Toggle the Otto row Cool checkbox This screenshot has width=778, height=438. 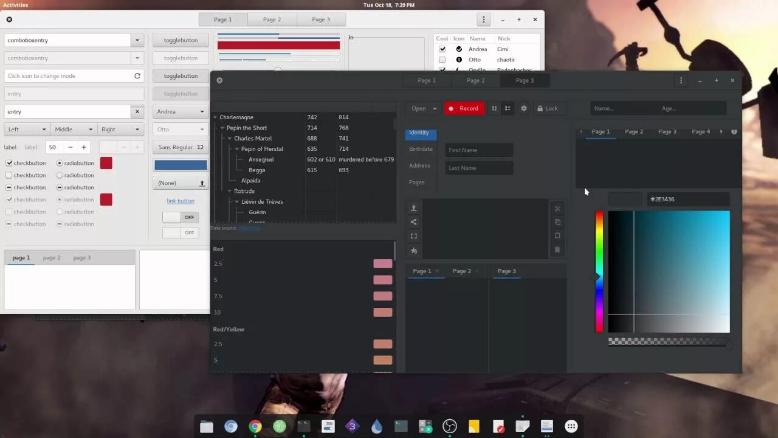click(x=442, y=60)
